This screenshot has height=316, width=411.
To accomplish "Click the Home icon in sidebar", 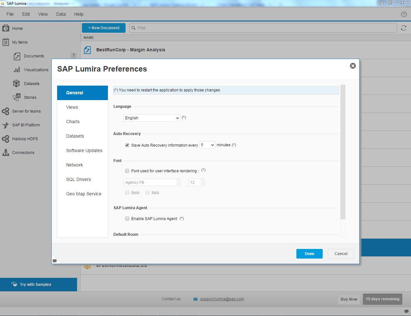I will 5,28.
